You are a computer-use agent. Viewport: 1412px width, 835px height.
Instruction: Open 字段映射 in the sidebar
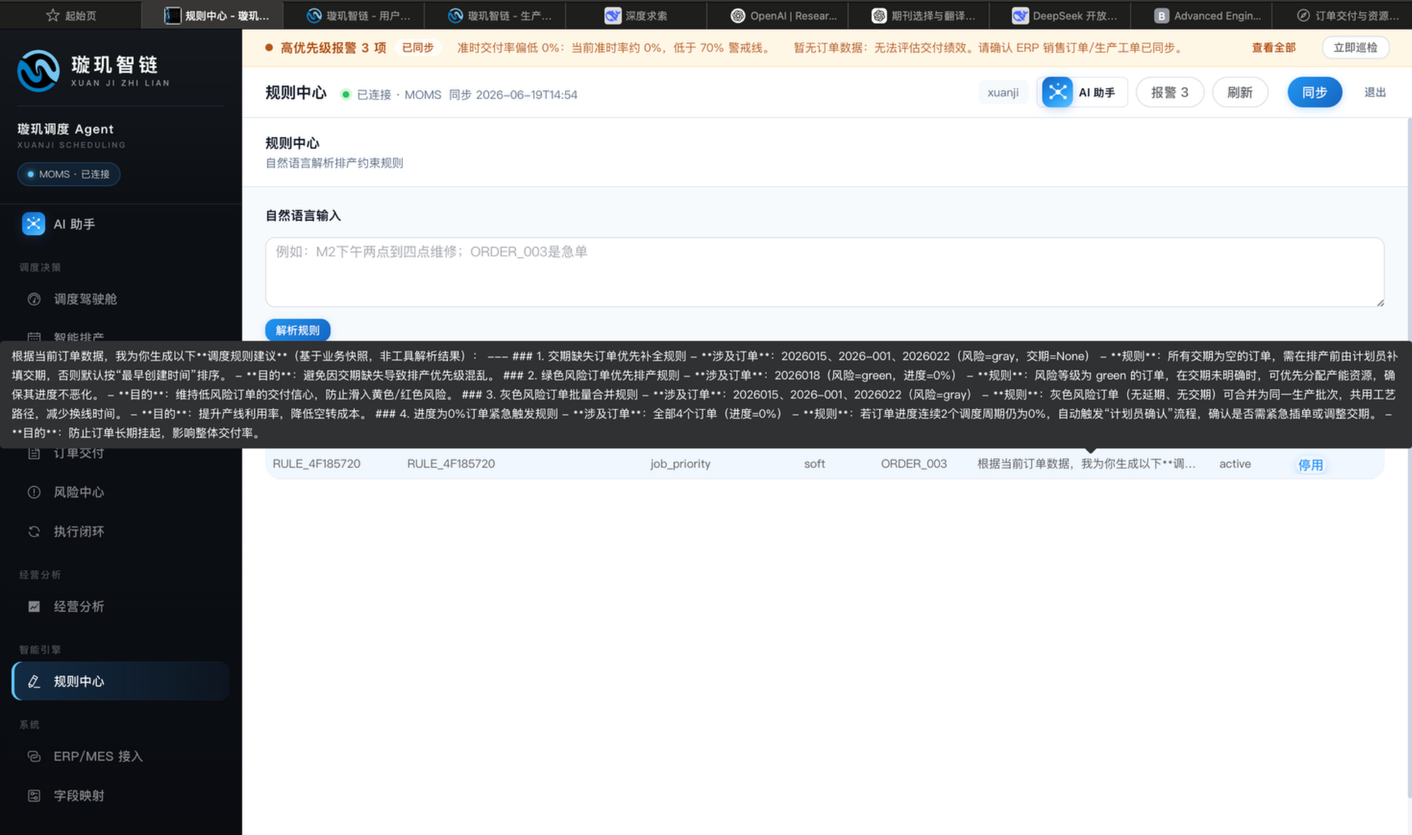[121, 796]
